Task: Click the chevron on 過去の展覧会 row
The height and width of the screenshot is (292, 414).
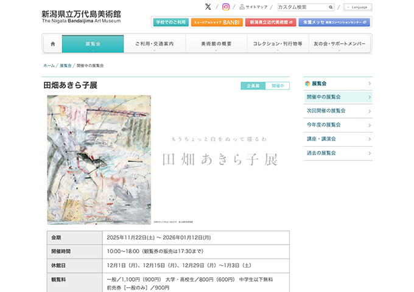Action: coord(370,153)
